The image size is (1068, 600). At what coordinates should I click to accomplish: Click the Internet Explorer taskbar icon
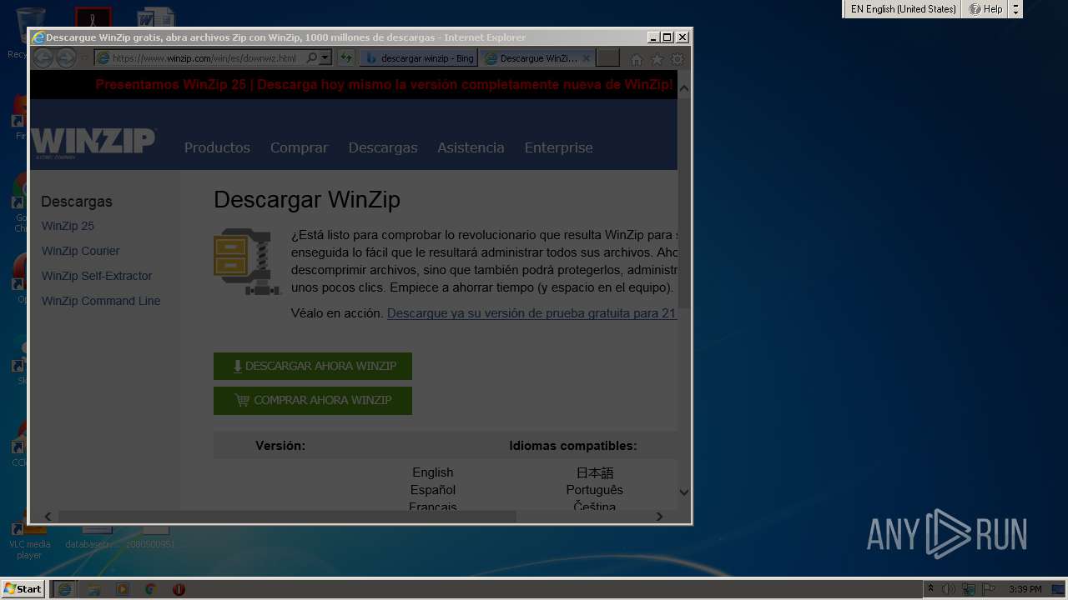(x=63, y=589)
